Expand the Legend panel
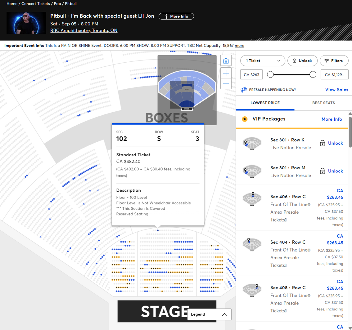 tap(209, 314)
